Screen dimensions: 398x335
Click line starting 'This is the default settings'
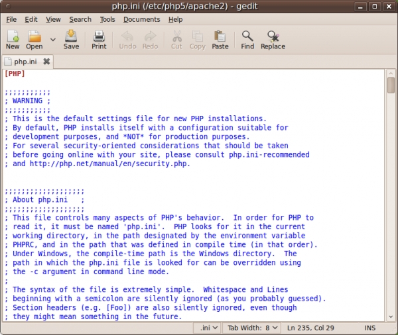pos(135,119)
